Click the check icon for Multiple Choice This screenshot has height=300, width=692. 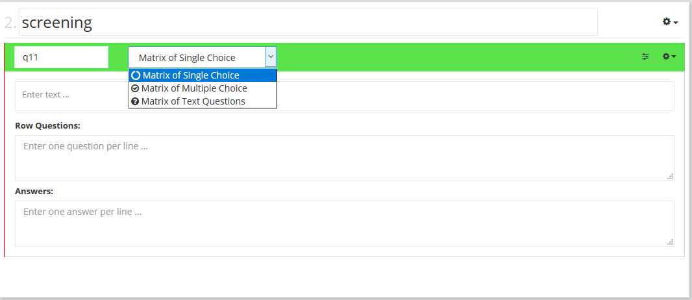[135, 88]
